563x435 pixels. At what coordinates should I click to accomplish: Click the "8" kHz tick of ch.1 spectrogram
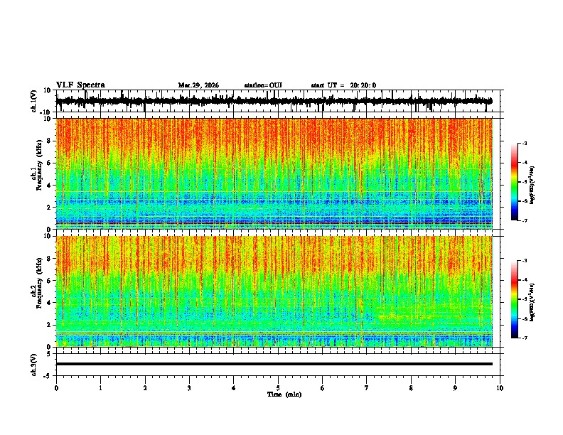coord(49,141)
